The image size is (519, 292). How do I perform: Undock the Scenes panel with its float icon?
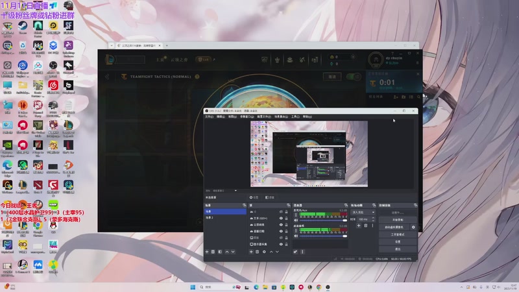tap(245, 205)
